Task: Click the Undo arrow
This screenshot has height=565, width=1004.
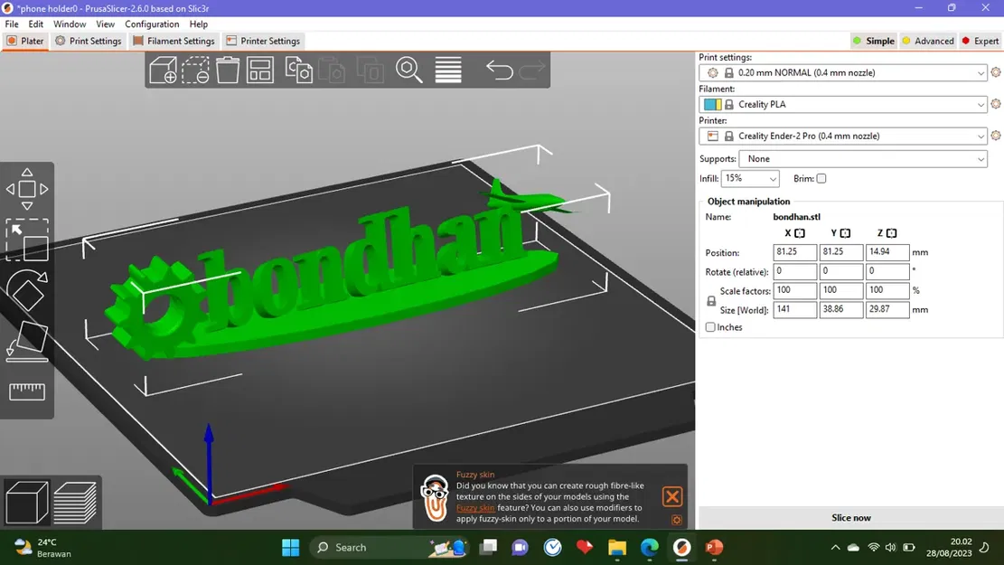Action: (x=500, y=70)
